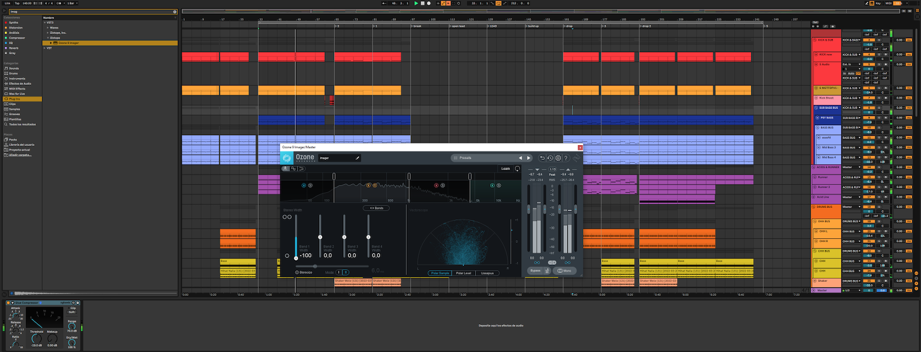Toggle band 3 power in Ozone spectrum
This screenshot has height=352, width=921.
[x=436, y=185]
